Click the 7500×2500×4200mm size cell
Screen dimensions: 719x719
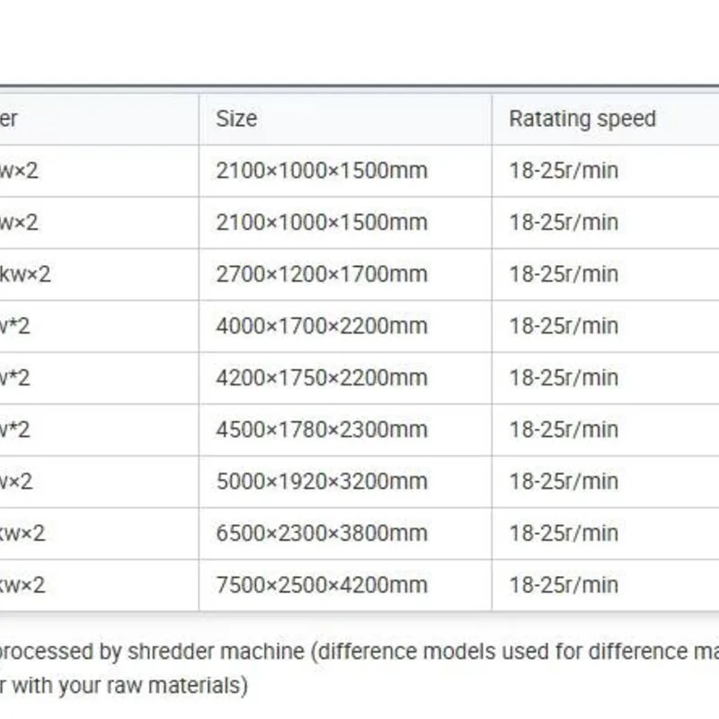pos(322,585)
